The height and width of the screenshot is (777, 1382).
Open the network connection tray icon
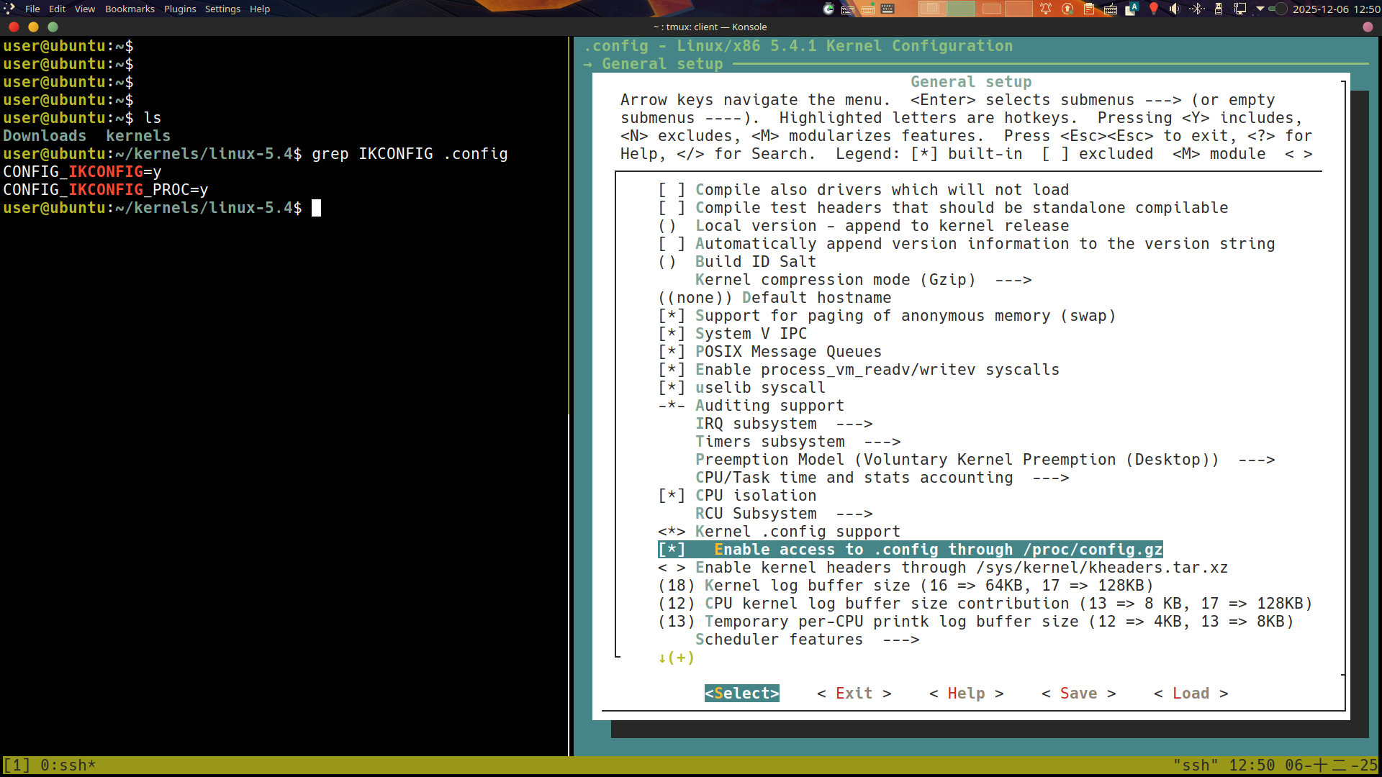point(1240,9)
